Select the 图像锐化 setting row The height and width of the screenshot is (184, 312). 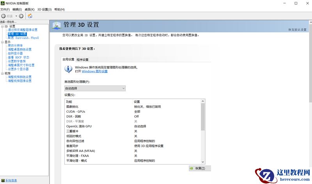[x=133, y=107]
